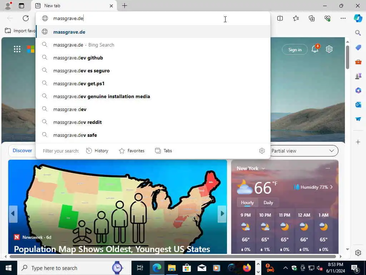
Task: Select suggestion massgrave dev
Action: pos(153,109)
